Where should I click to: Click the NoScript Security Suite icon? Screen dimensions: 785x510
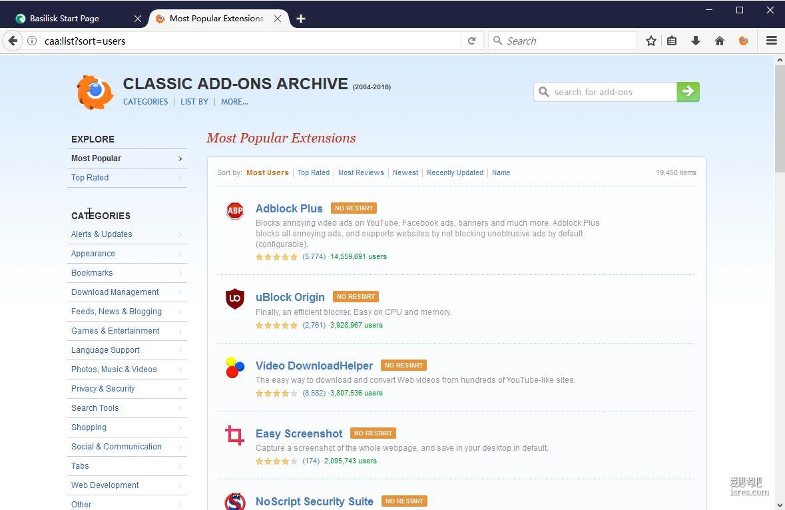(235, 501)
